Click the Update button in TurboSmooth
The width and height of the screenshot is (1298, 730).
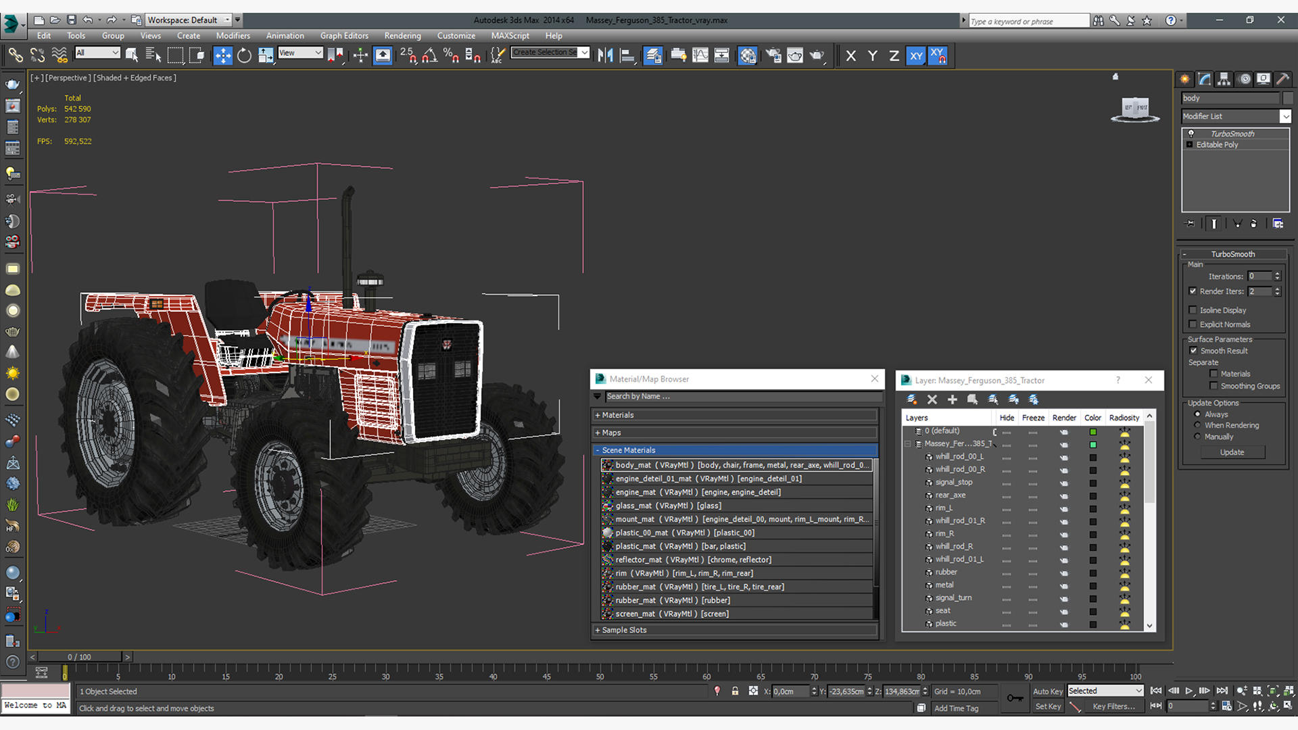point(1232,452)
